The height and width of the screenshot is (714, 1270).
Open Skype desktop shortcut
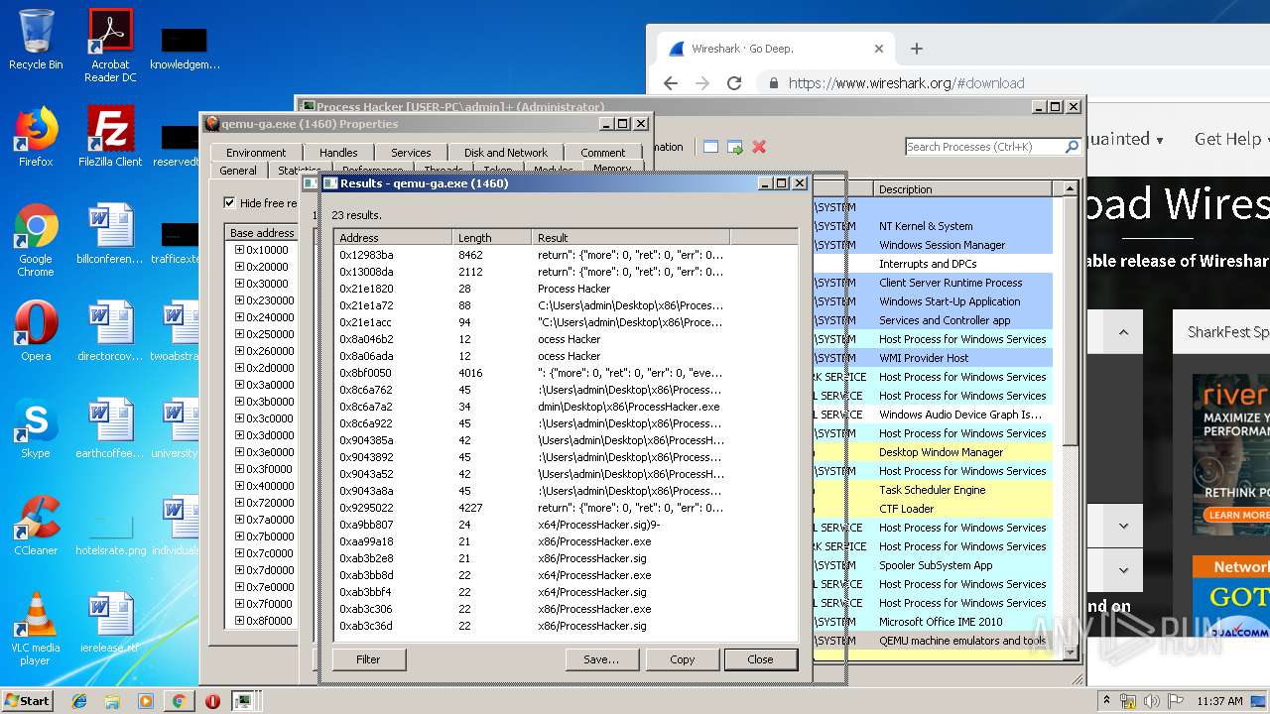(36, 428)
